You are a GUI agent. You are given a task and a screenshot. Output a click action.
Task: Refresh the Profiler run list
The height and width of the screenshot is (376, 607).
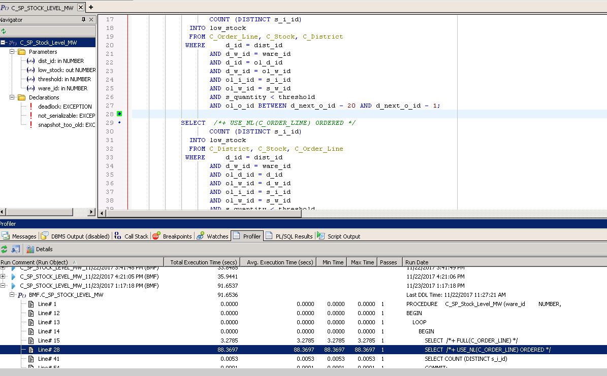pyautogui.click(x=4, y=249)
